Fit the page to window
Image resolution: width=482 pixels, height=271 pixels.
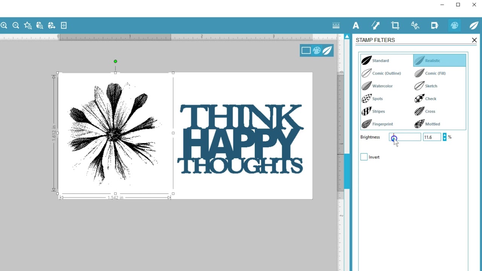(64, 26)
